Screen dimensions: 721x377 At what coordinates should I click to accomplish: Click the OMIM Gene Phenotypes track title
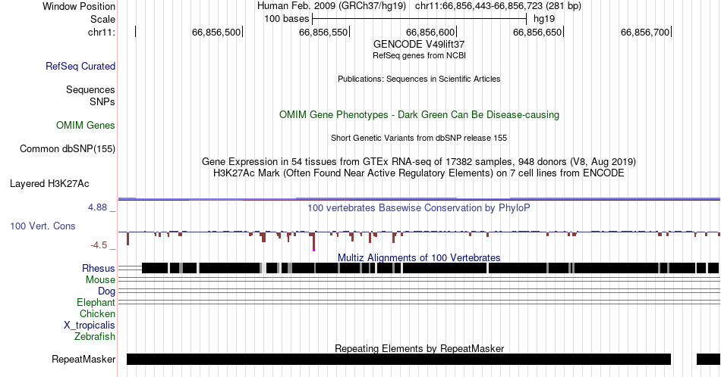pyautogui.click(x=419, y=114)
